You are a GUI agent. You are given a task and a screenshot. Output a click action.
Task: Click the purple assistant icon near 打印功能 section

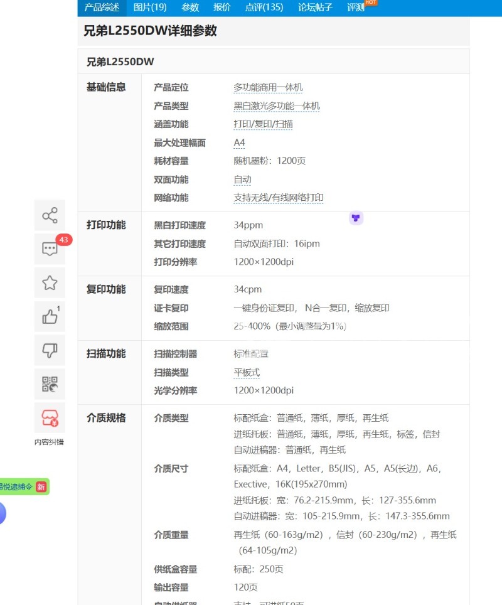(356, 217)
